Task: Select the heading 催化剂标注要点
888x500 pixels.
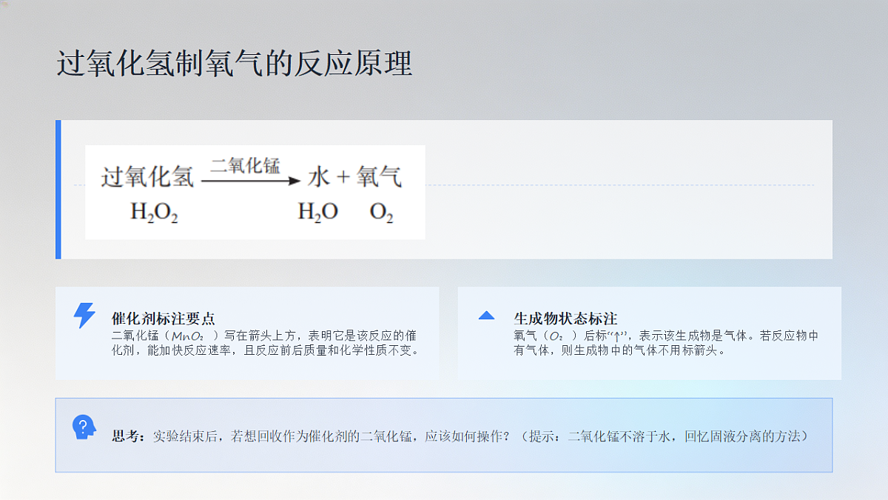Action: click(163, 319)
